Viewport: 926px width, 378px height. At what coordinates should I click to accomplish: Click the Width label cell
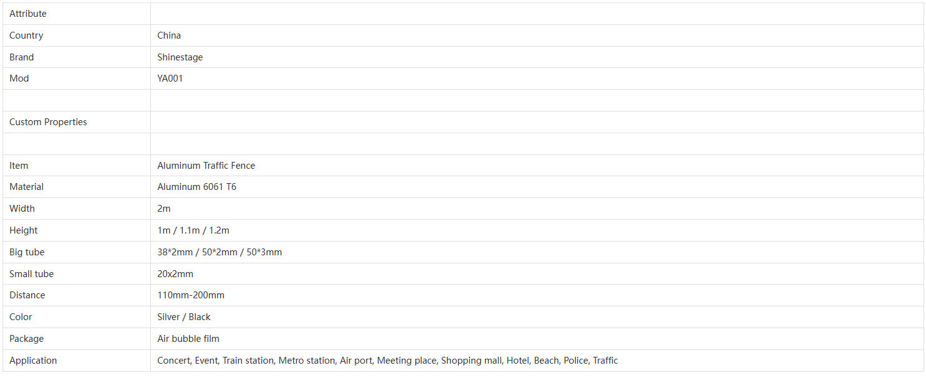click(x=22, y=209)
